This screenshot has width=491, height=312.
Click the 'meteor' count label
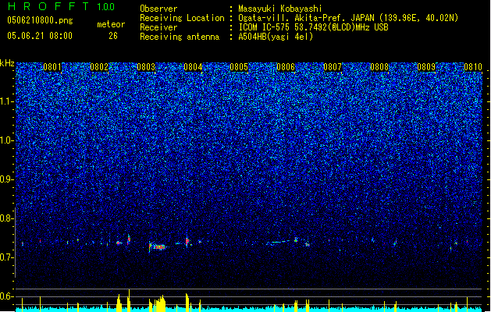point(111,24)
